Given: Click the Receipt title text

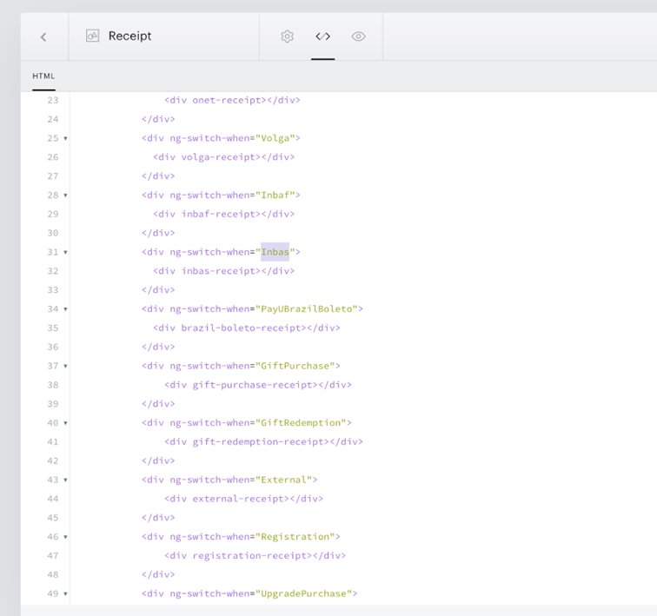Looking at the screenshot, I should [129, 36].
